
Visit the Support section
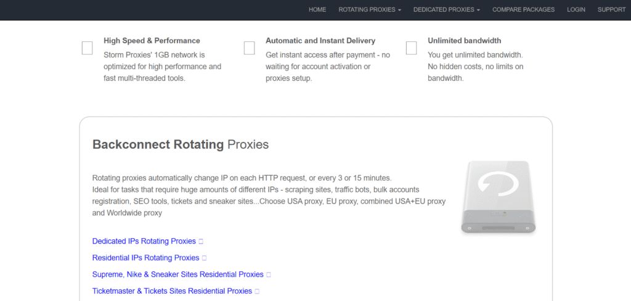click(611, 10)
